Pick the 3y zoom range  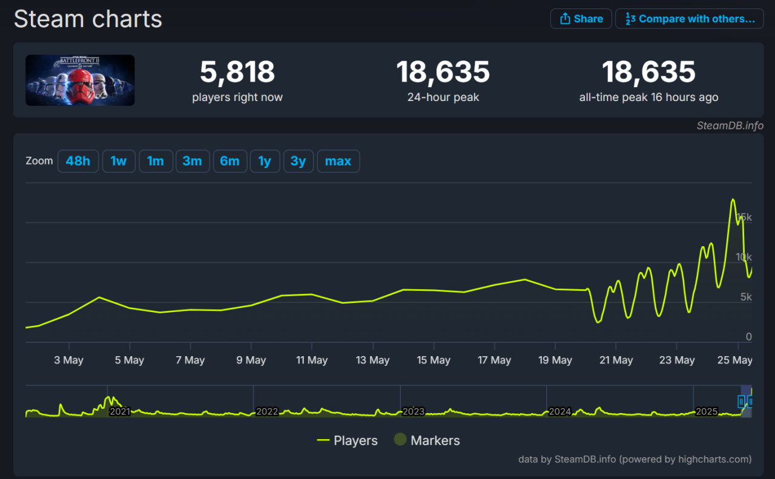[298, 161]
